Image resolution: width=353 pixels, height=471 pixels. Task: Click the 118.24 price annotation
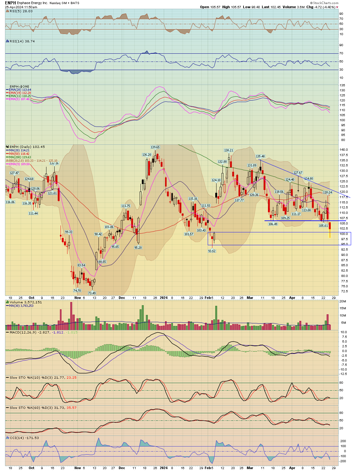point(327,192)
